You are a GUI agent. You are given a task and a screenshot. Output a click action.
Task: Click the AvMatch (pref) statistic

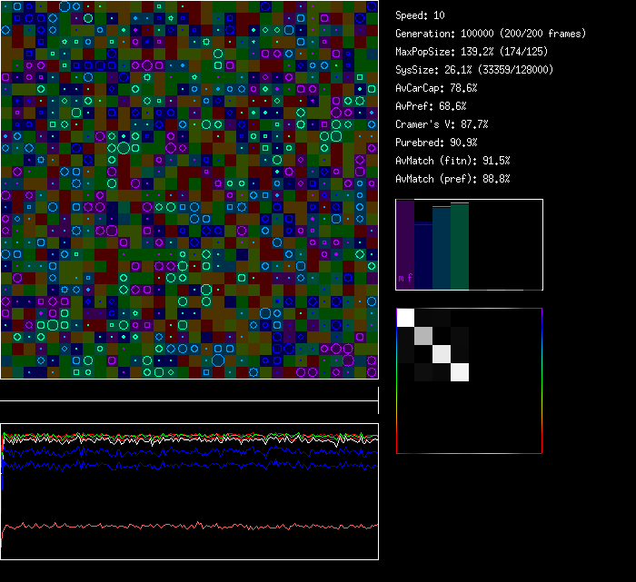click(x=452, y=179)
